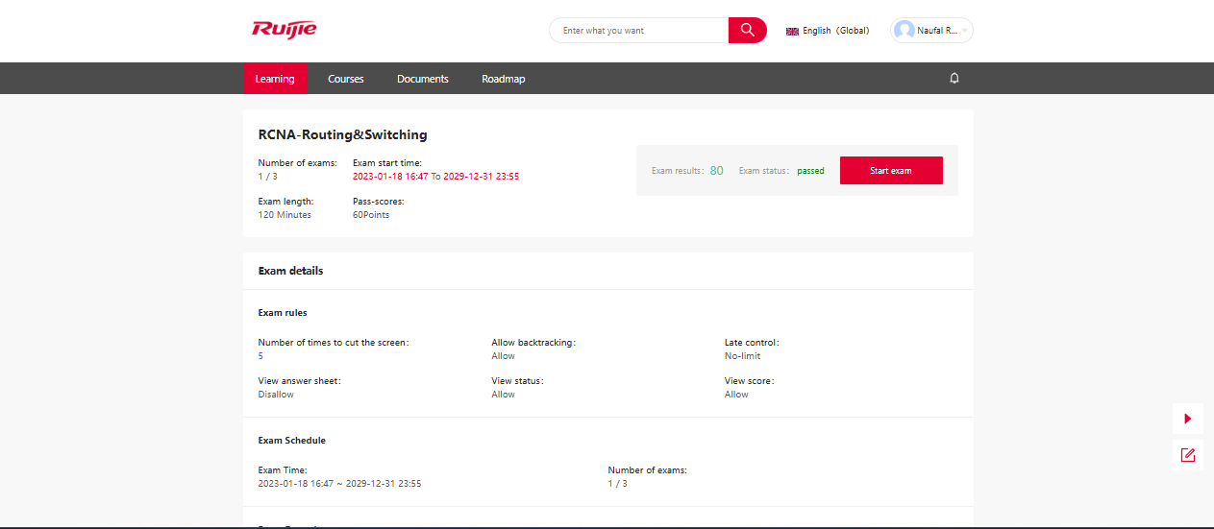Open the Learning tab
The image size is (1214, 529).
pyautogui.click(x=275, y=79)
